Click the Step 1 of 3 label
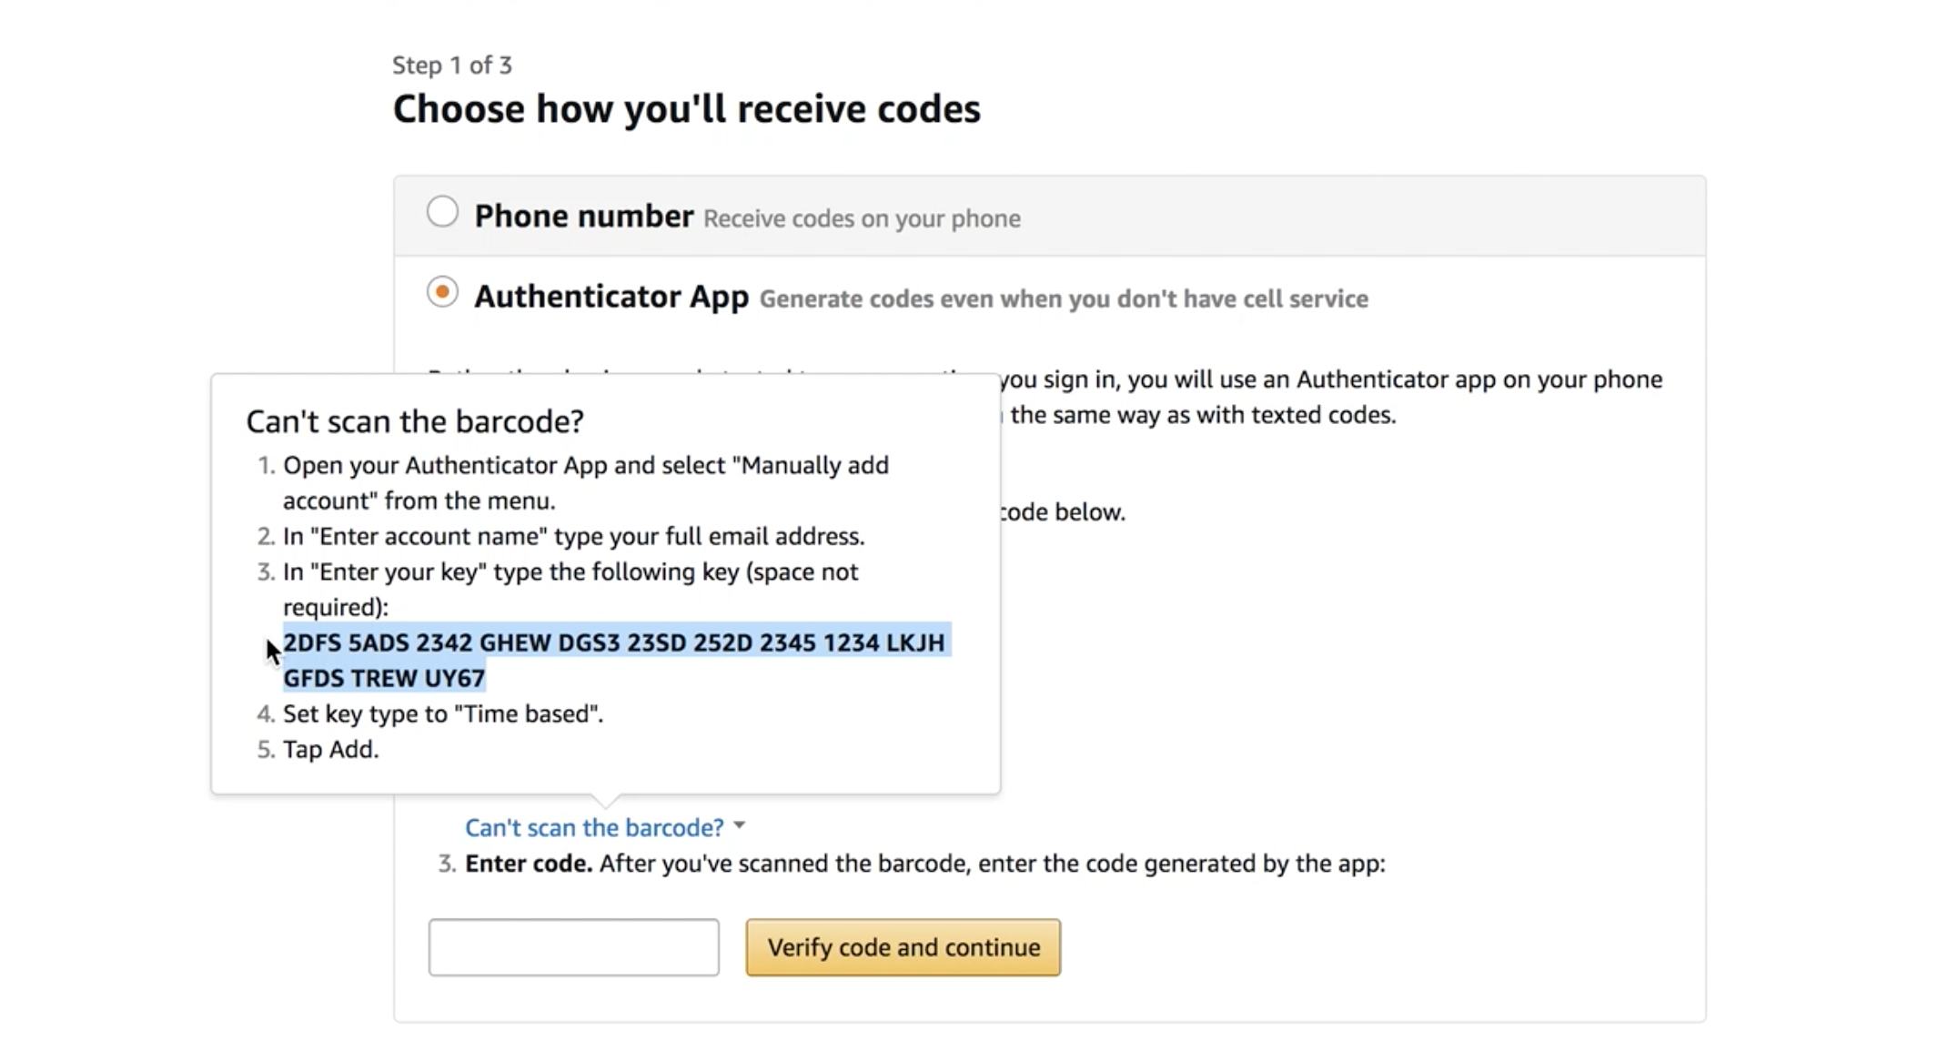This screenshot has width=1938, height=1061. click(x=452, y=65)
